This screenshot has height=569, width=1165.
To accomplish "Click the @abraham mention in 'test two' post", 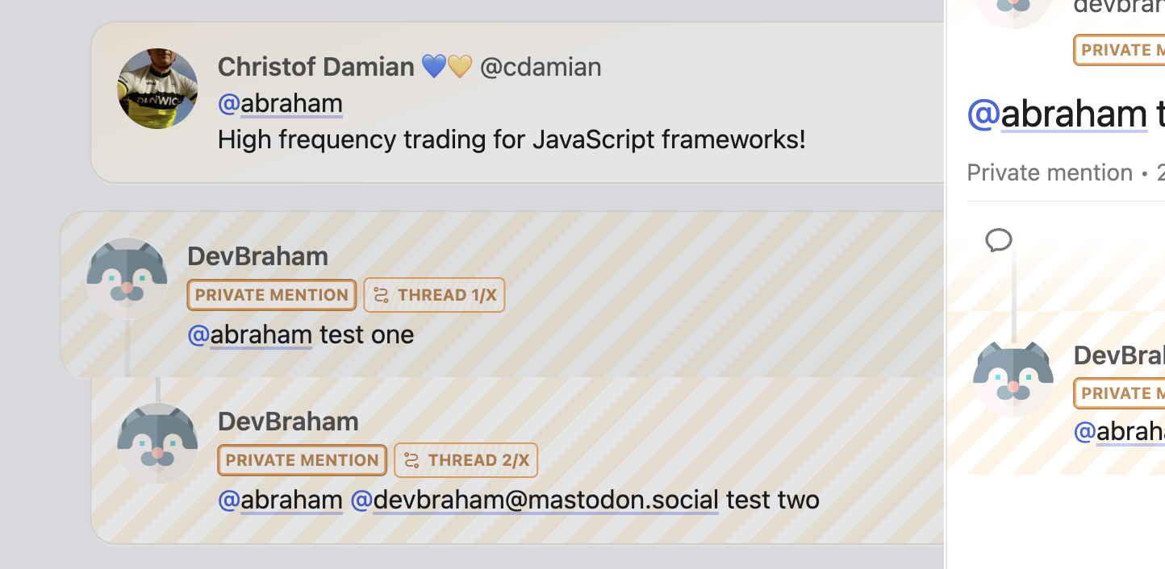I will tap(280, 500).
